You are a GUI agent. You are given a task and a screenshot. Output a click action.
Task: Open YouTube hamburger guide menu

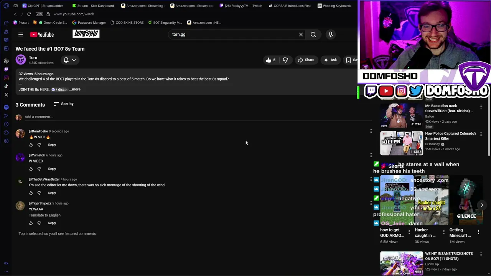tap(21, 34)
